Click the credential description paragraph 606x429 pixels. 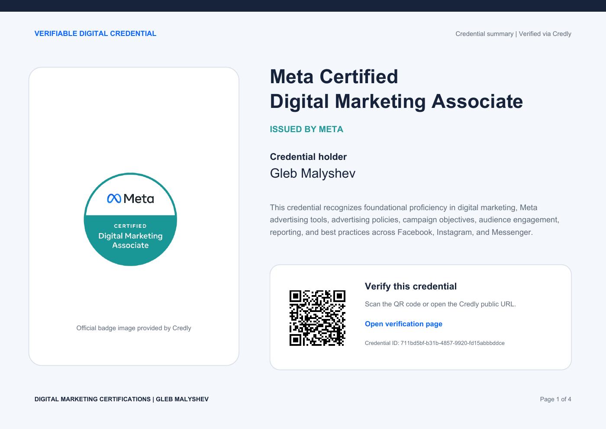415,220
